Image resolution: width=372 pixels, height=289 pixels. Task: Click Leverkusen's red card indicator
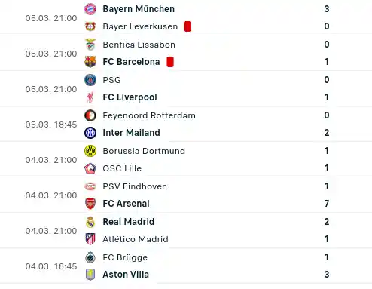coord(188,26)
